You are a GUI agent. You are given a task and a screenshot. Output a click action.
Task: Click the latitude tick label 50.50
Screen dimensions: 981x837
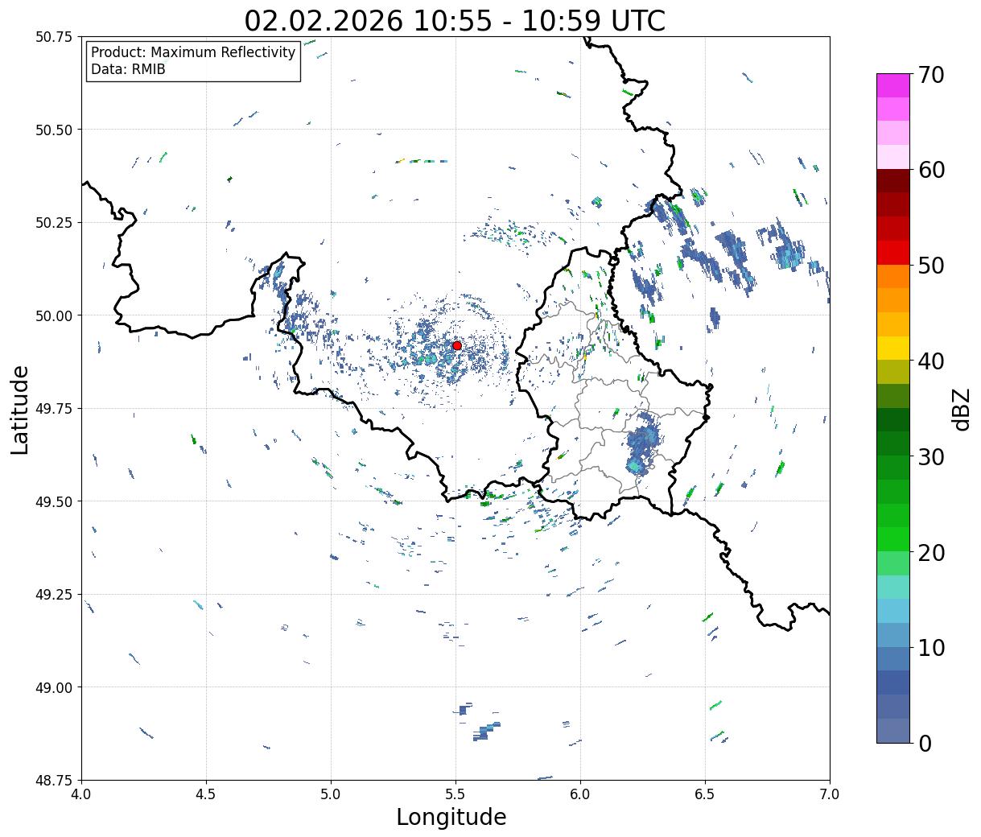(54, 130)
